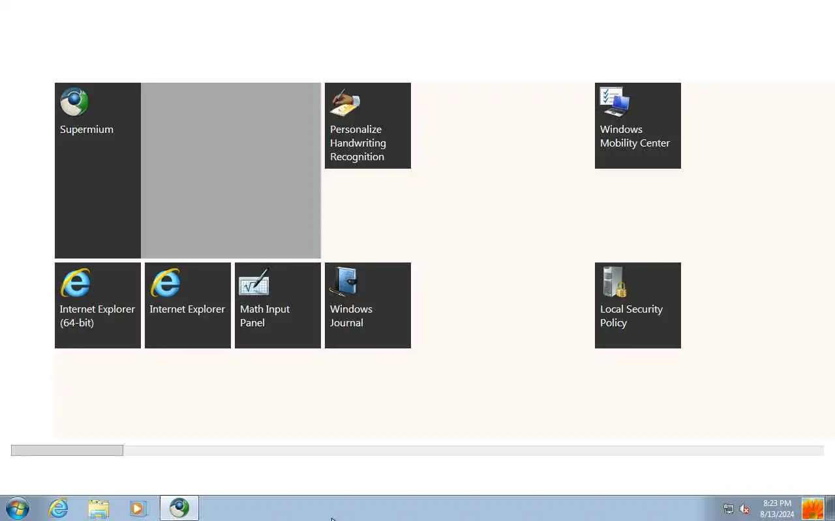Open the Supermium tile
835x521 pixels.
[x=98, y=171]
